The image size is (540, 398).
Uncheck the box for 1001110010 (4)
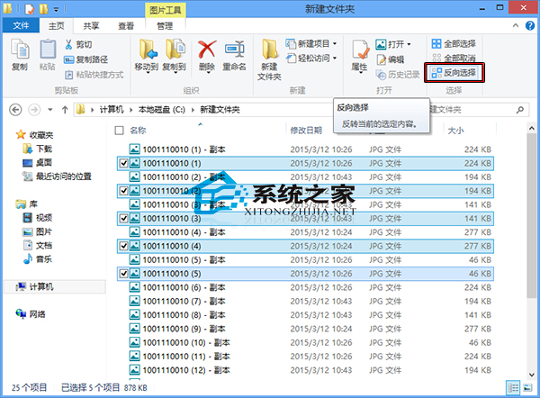point(123,246)
